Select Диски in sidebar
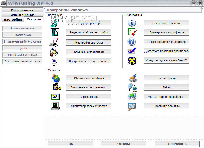The image size is (204, 148). pos(22,48)
